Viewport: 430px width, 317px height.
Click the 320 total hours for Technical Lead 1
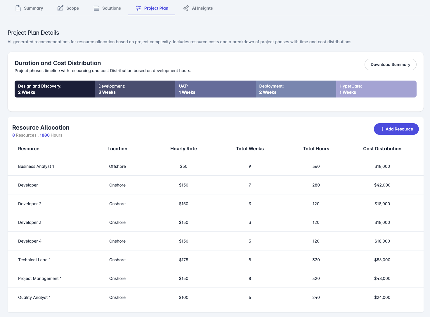(316, 260)
